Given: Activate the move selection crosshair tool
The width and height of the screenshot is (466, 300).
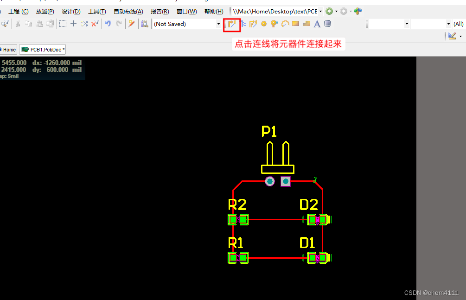Looking at the screenshot, I should tap(73, 24).
